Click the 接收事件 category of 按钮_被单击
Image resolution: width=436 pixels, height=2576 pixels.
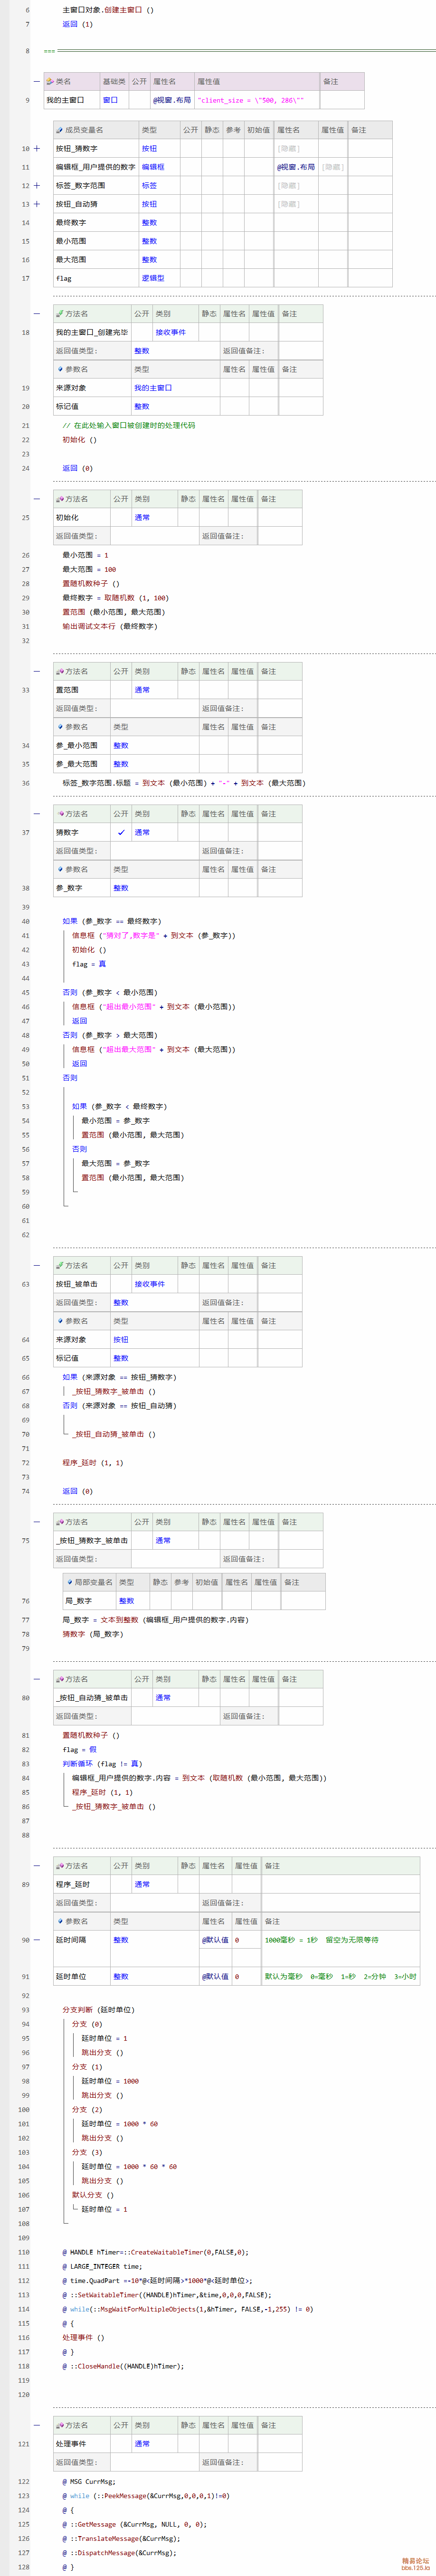tap(150, 1284)
